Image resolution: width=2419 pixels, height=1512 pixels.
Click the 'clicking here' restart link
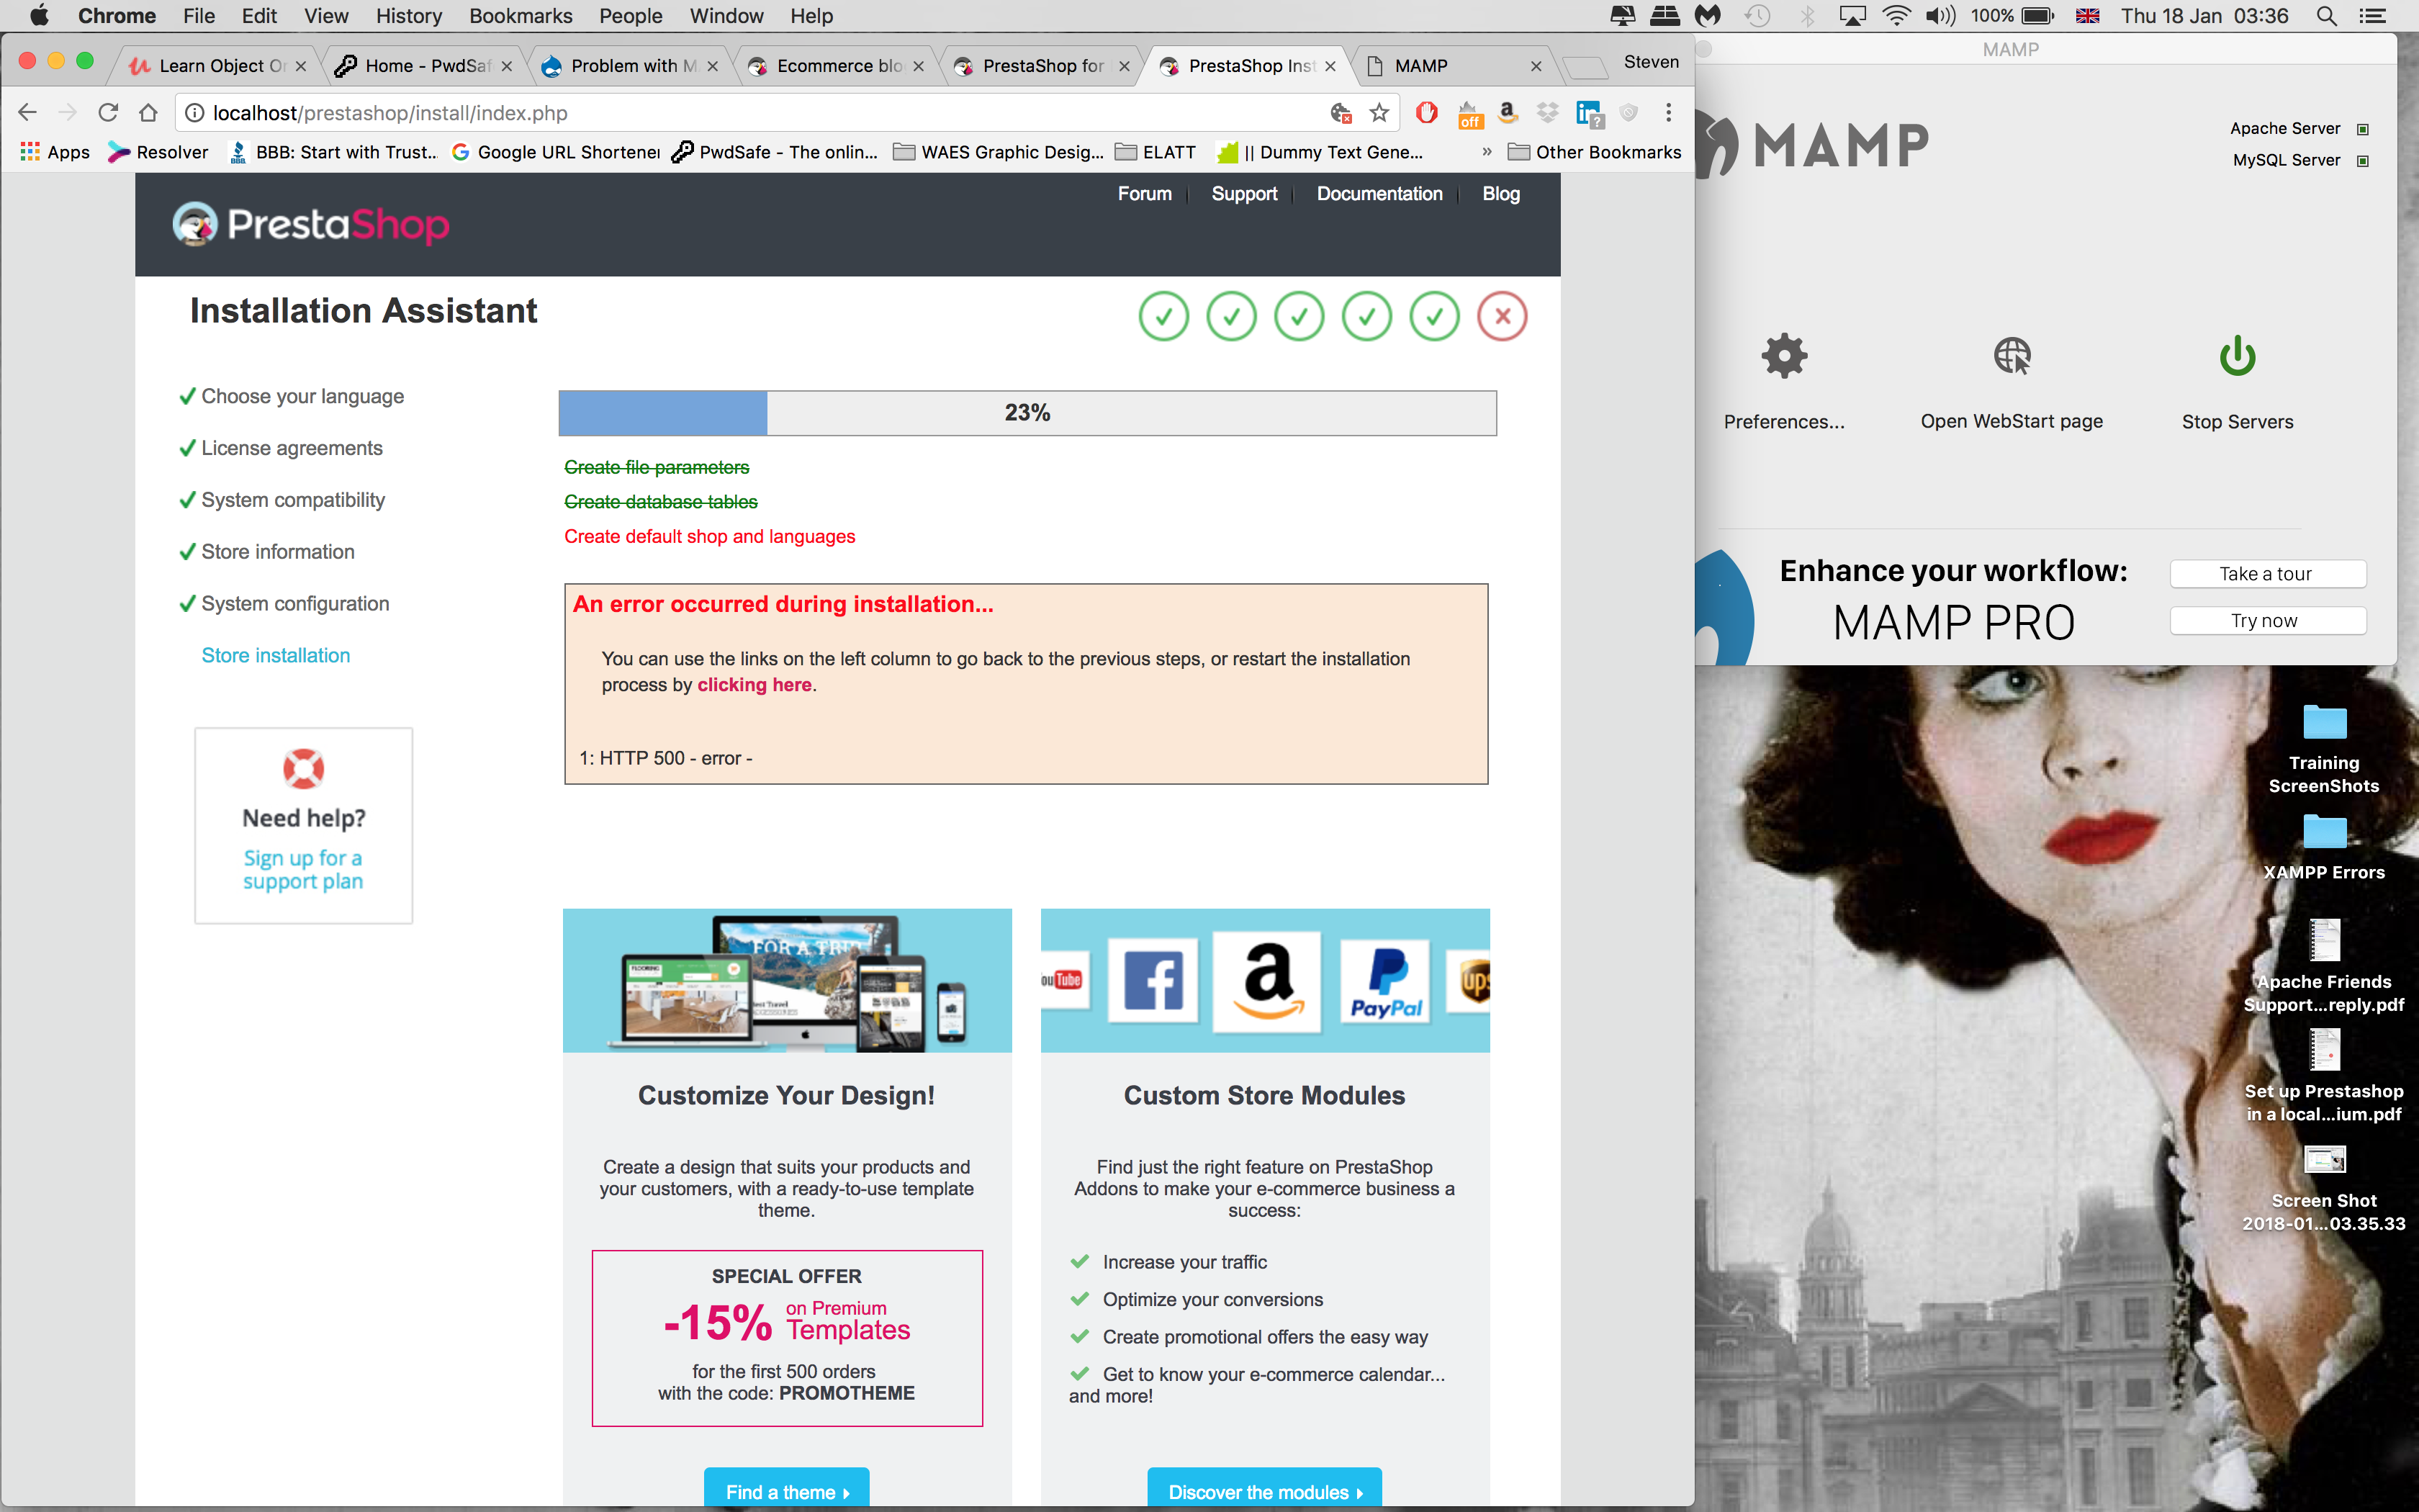point(754,685)
